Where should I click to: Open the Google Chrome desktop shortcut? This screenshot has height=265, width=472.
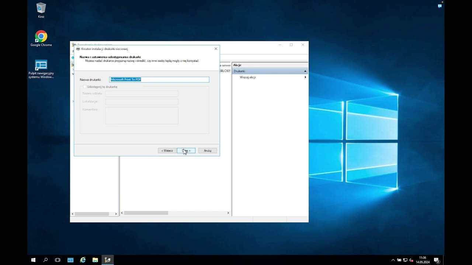[x=41, y=38]
